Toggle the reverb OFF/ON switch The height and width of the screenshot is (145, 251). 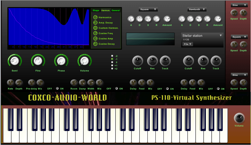(x=117, y=88)
